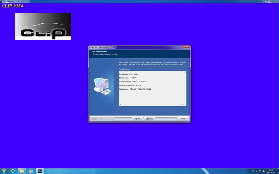The image size is (279, 174).
Task: Click scroll-down arrow in Current Settings box
Action: coord(185,102)
